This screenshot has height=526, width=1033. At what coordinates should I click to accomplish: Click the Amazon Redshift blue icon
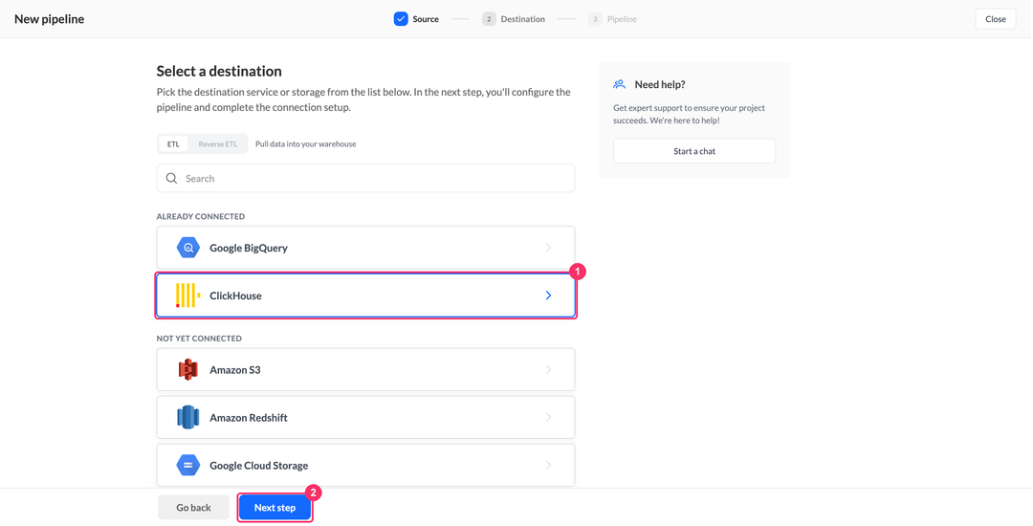[187, 417]
